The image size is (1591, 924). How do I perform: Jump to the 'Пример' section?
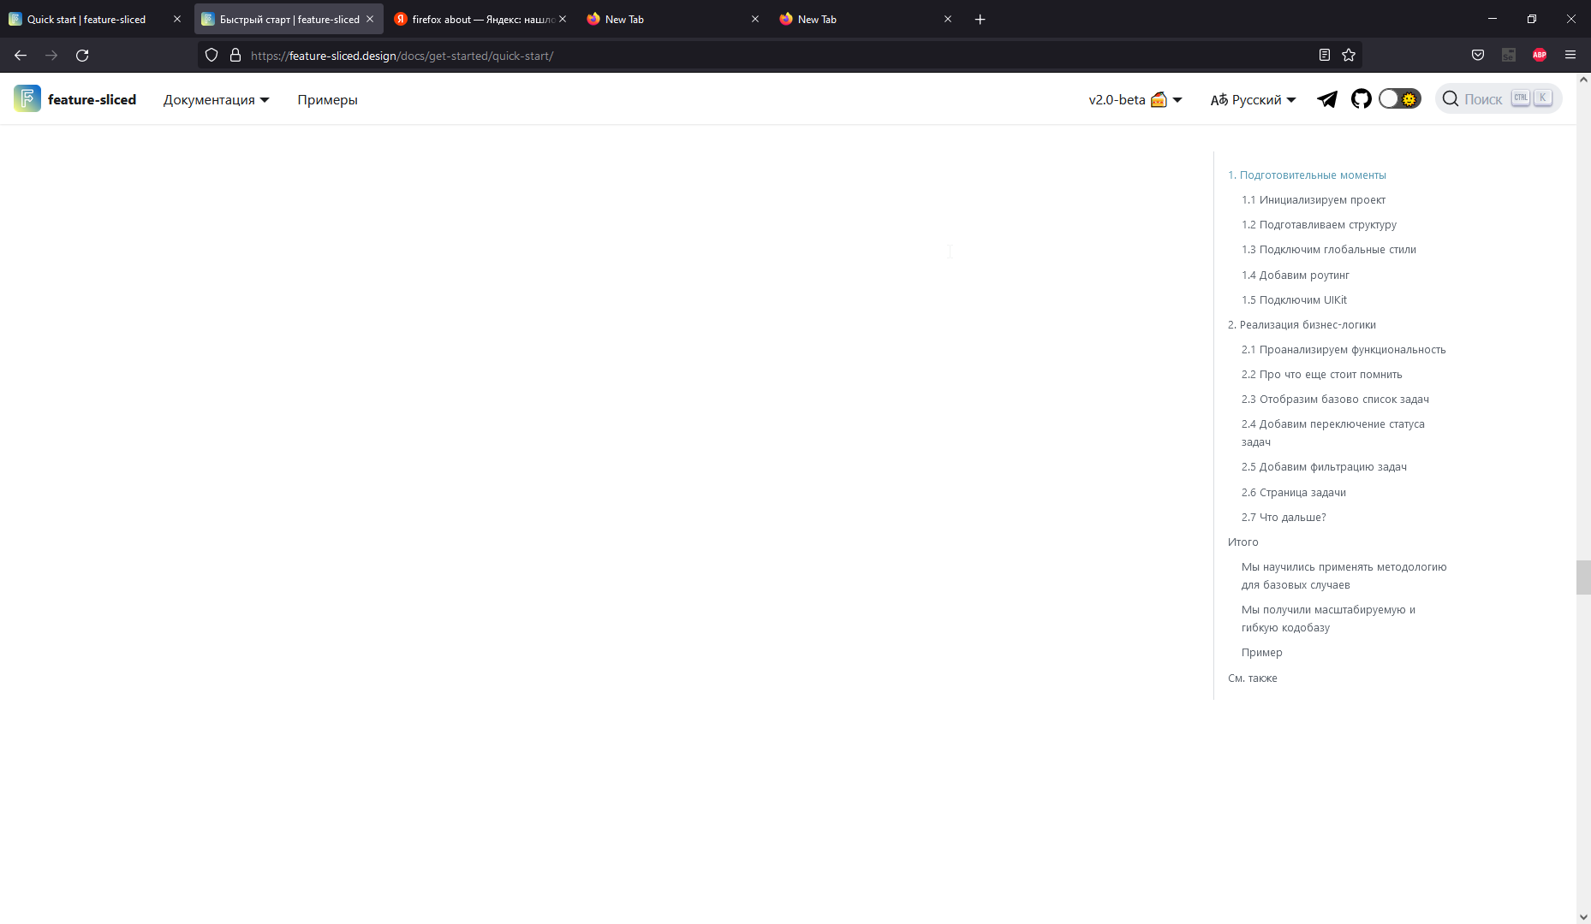1262,653
